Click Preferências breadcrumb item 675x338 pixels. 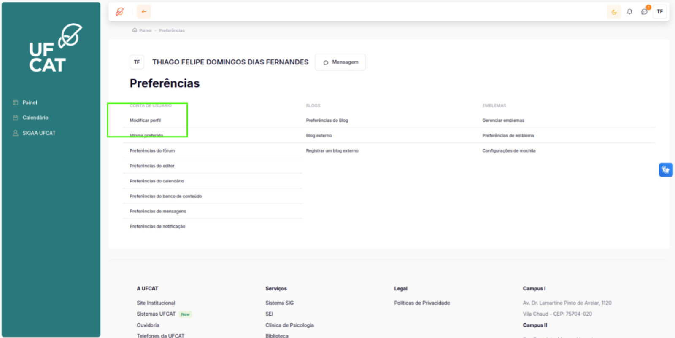click(x=172, y=30)
